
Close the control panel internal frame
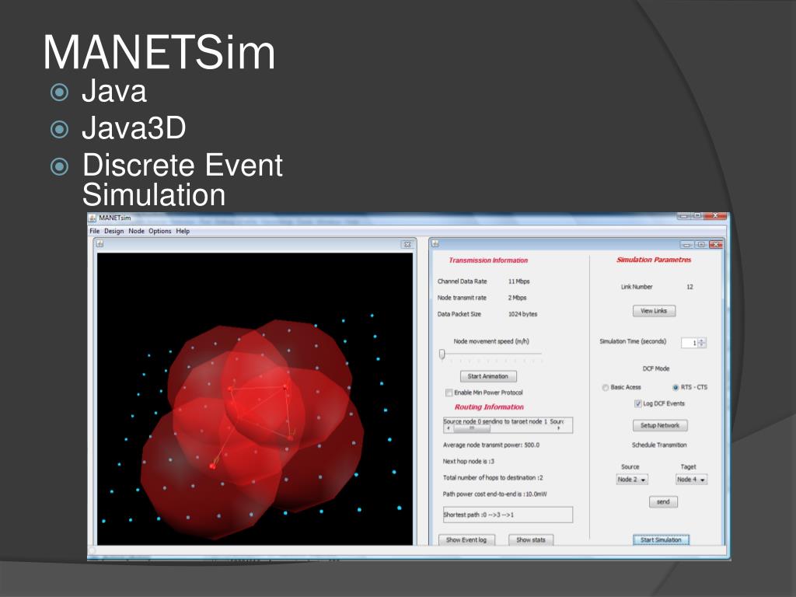[716, 245]
